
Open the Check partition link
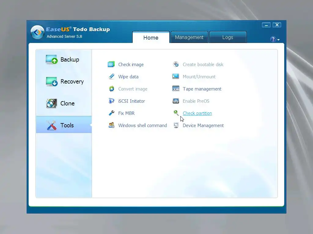click(197, 113)
